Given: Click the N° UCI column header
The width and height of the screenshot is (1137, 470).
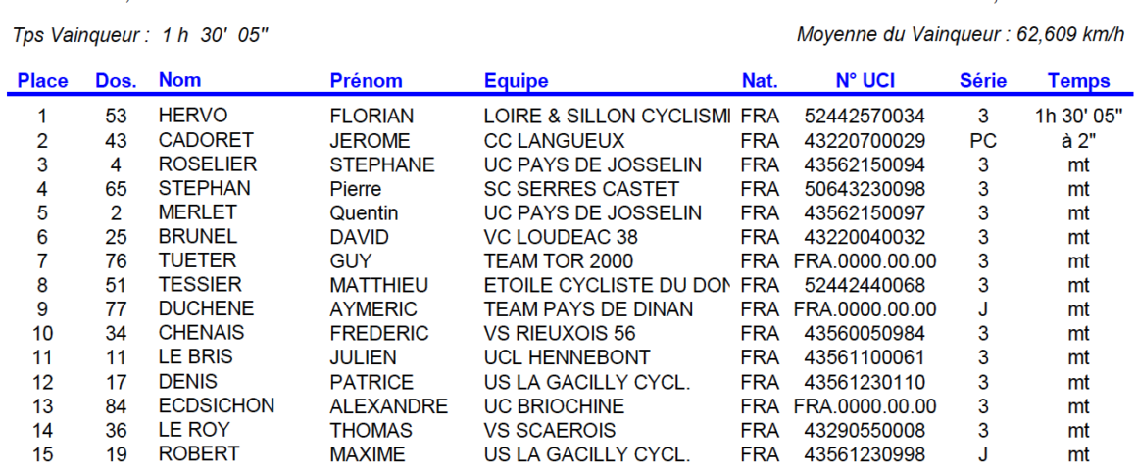Looking at the screenshot, I should point(865,81).
